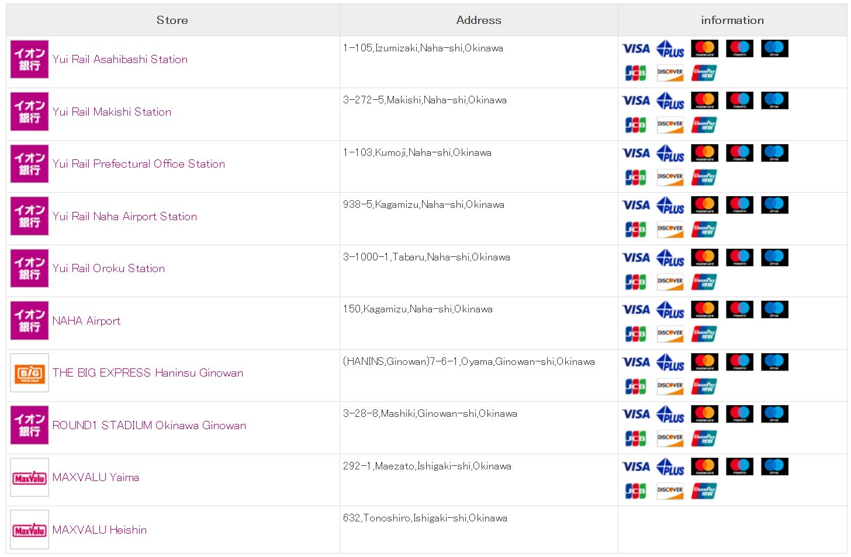Open the Yui Rail Asahibashi Station link
This screenshot has width=851, height=557.
pos(120,59)
